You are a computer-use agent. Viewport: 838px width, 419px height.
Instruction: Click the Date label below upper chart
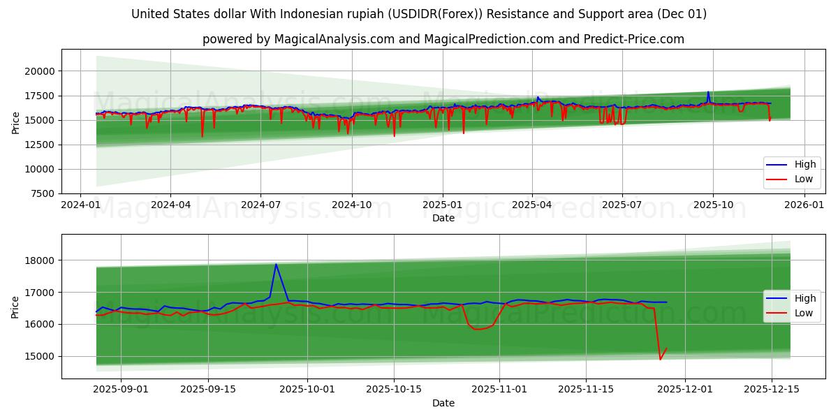[x=444, y=217]
